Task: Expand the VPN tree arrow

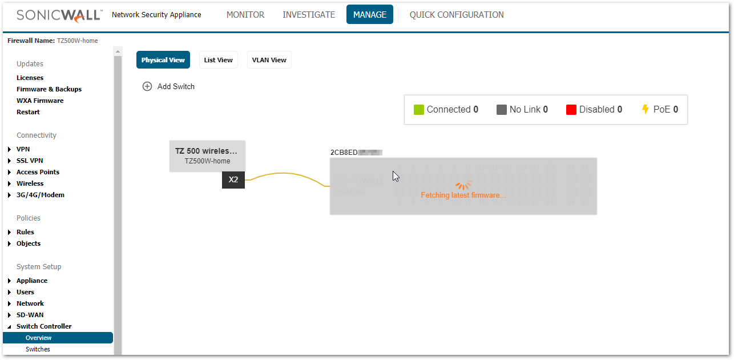Action: (10, 149)
